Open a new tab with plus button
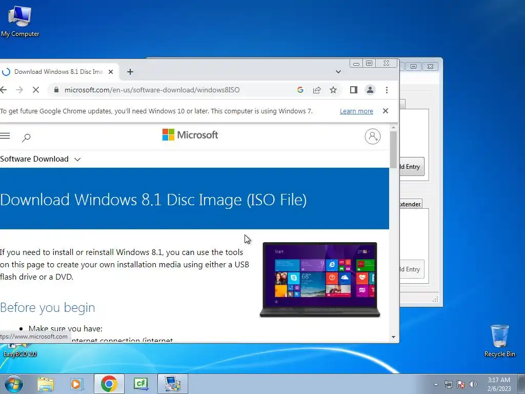Screen dimensions: 525x394 click(130, 72)
